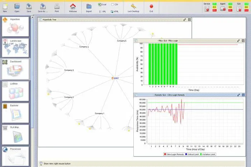The width and height of the screenshot is (251, 167).
Task: Export data to Excel
Action: click(102, 5)
